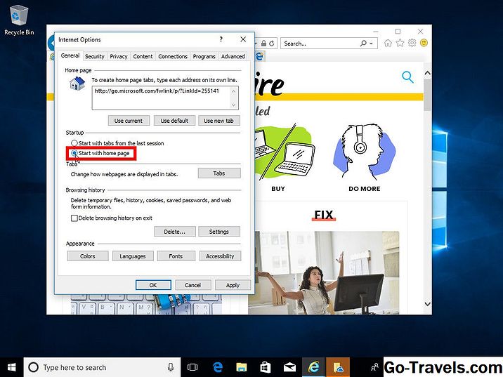This screenshot has width=503, height=377.
Task: Switch to the Advanced tab
Action: tap(233, 56)
